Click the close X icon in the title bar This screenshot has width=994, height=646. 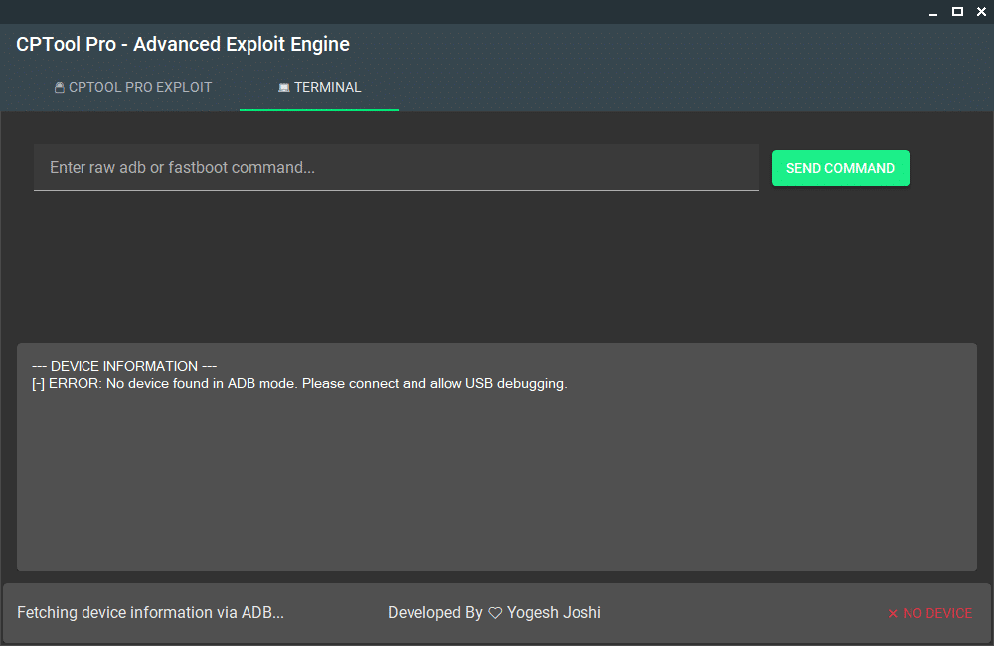(981, 11)
